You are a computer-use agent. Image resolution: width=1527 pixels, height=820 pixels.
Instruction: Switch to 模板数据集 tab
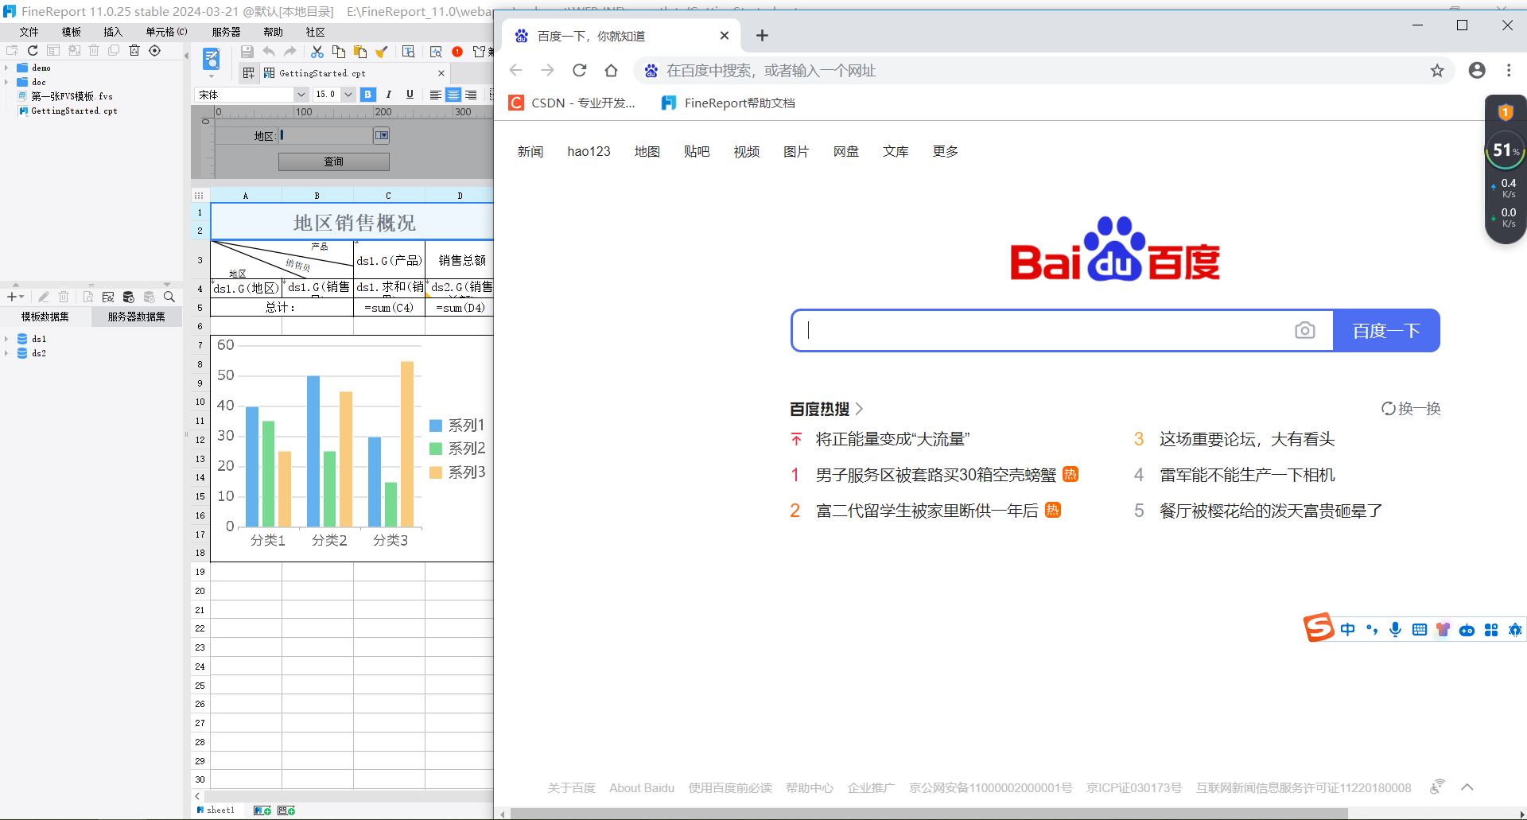[45, 317]
